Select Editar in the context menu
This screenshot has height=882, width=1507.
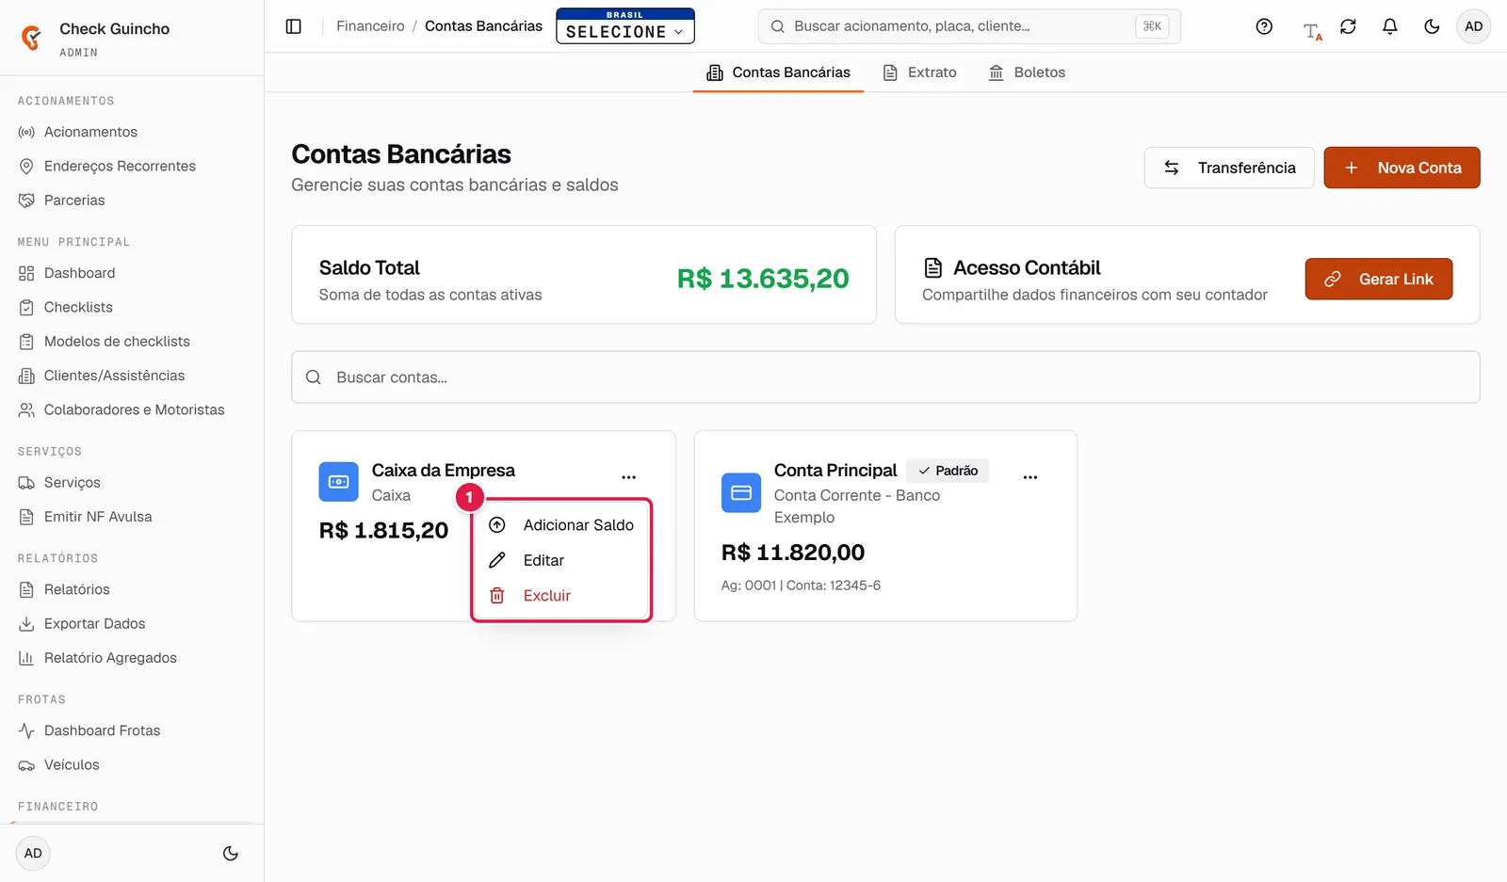coord(561,560)
